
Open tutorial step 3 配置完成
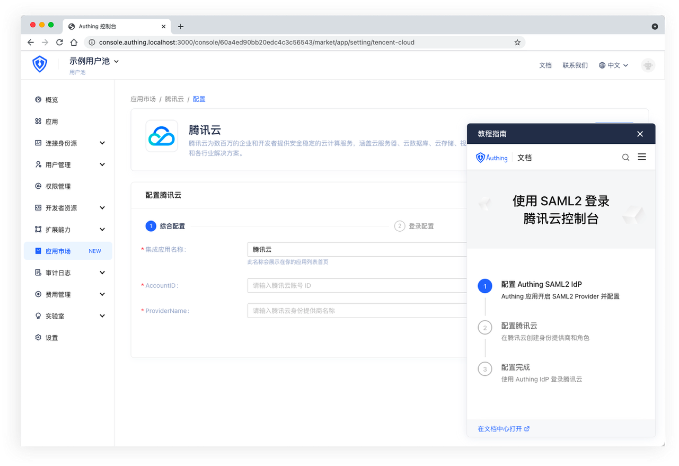coord(530,373)
